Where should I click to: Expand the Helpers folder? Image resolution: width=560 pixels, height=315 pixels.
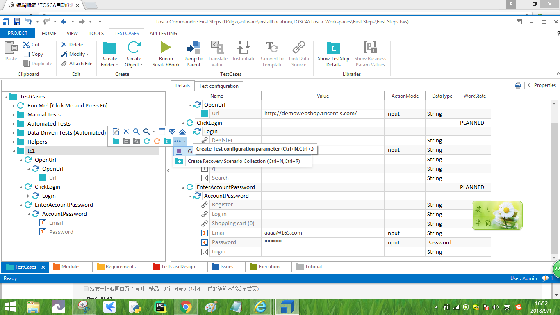pyautogui.click(x=13, y=142)
